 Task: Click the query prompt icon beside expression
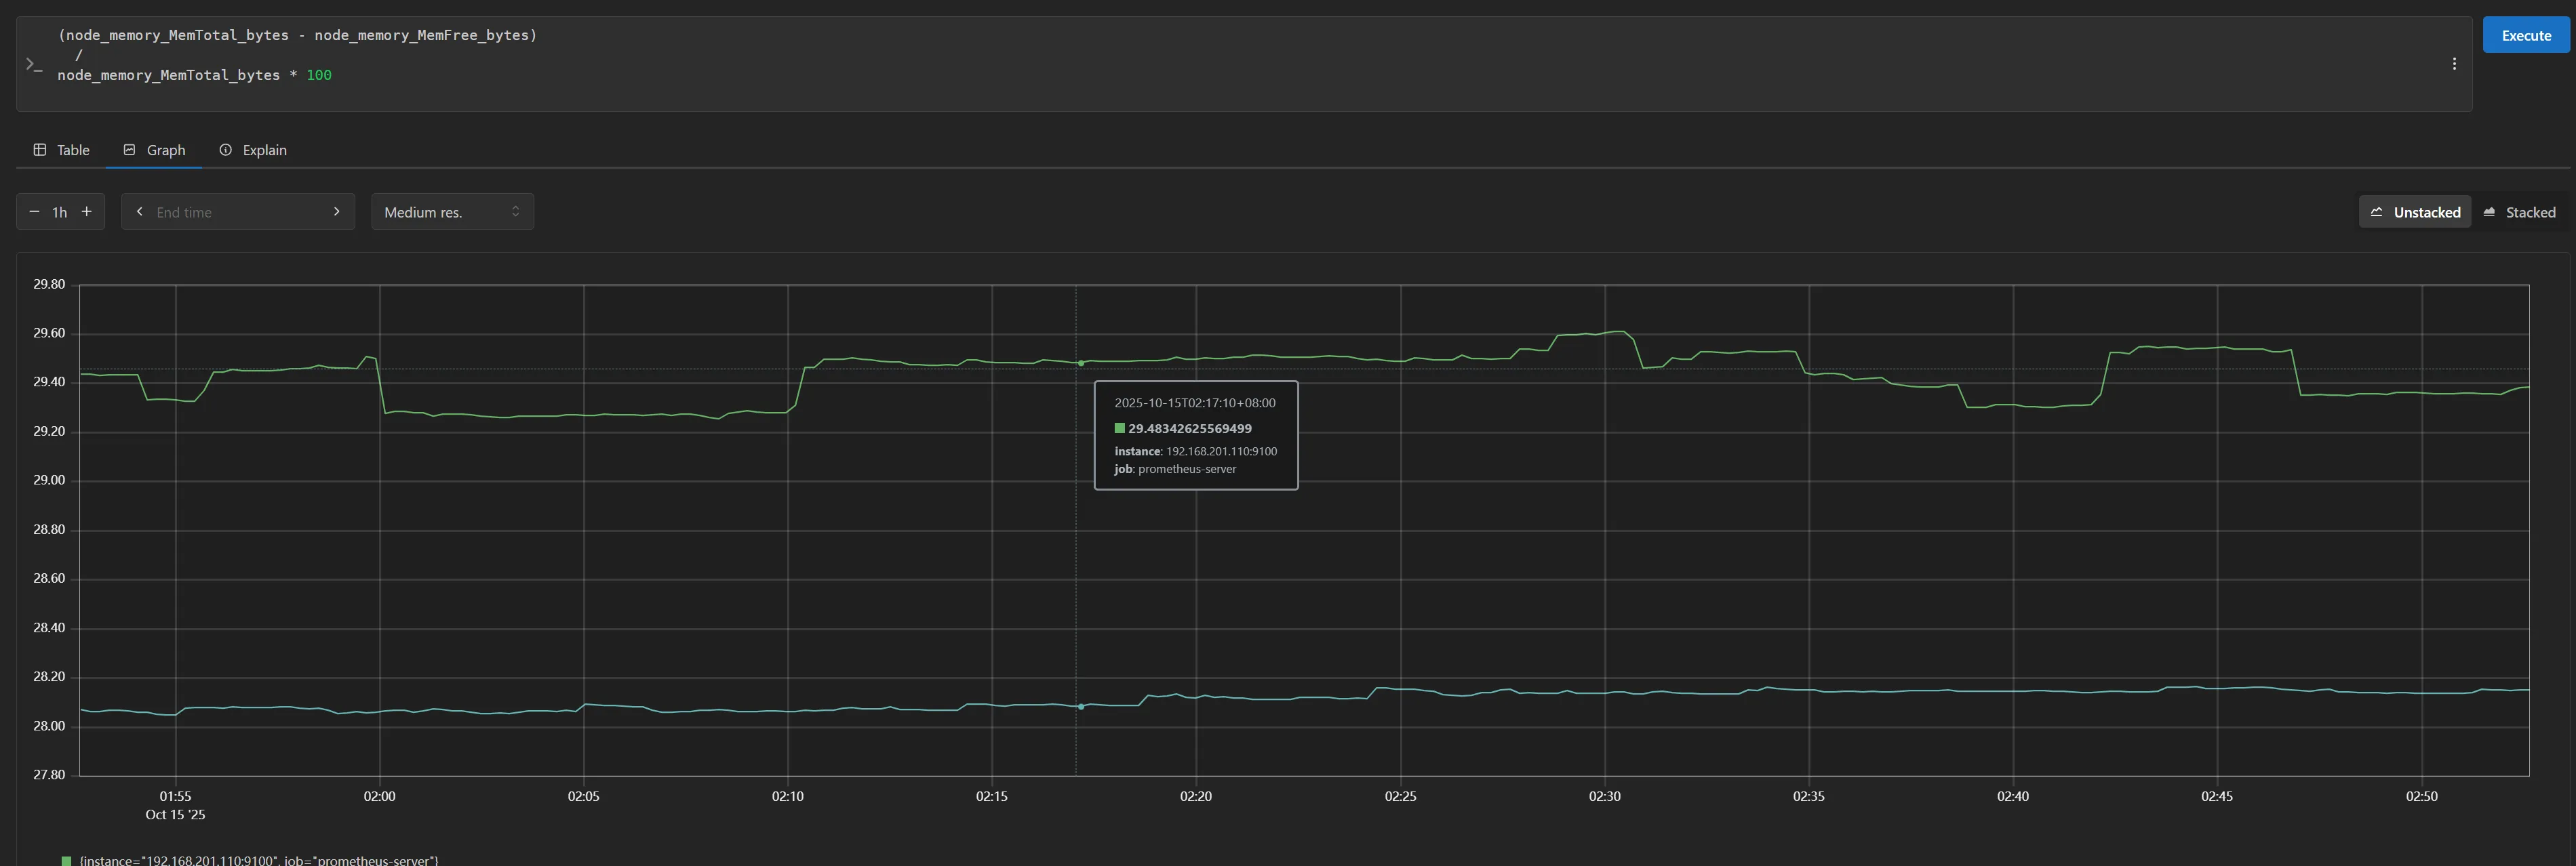click(34, 64)
